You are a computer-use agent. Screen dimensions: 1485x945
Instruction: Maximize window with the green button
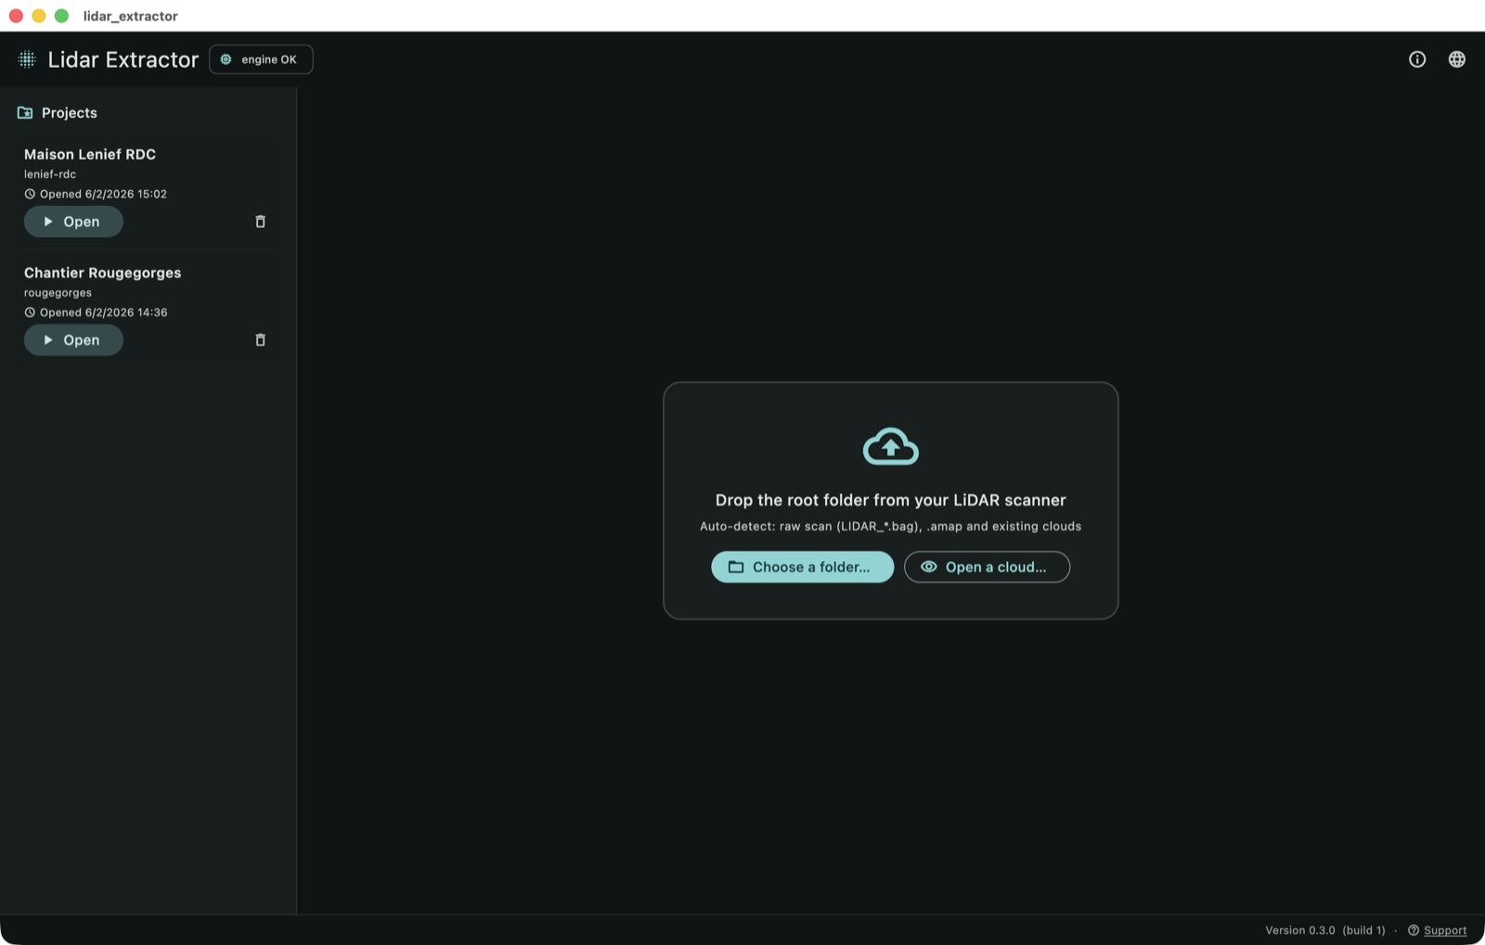(x=61, y=16)
